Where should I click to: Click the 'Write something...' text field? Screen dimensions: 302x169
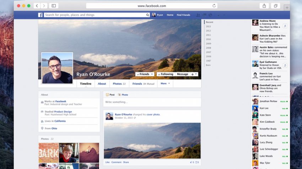click(x=152, y=102)
